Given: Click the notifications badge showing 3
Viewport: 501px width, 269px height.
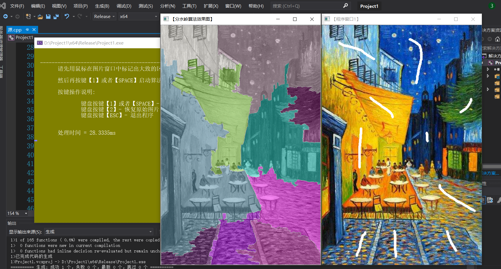Looking at the screenshot, I should [492, 6].
